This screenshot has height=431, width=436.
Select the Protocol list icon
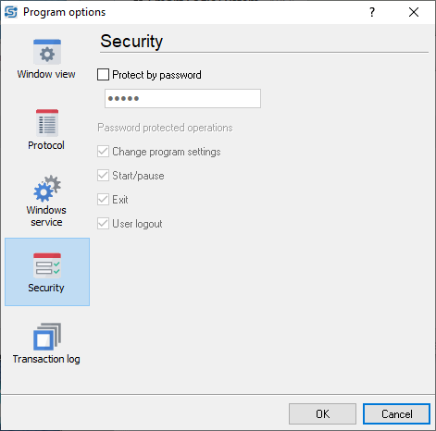[x=47, y=123]
